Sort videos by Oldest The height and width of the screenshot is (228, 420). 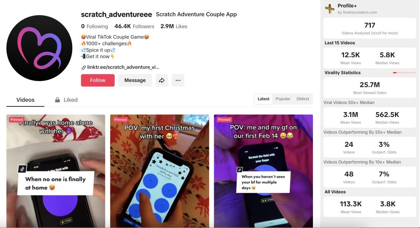click(x=303, y=99)
